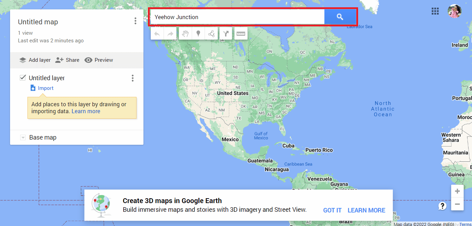Click the Puerto Rico map label
Image resolution: width=472 pixels, height=226 pixels.
pos(319,150)
